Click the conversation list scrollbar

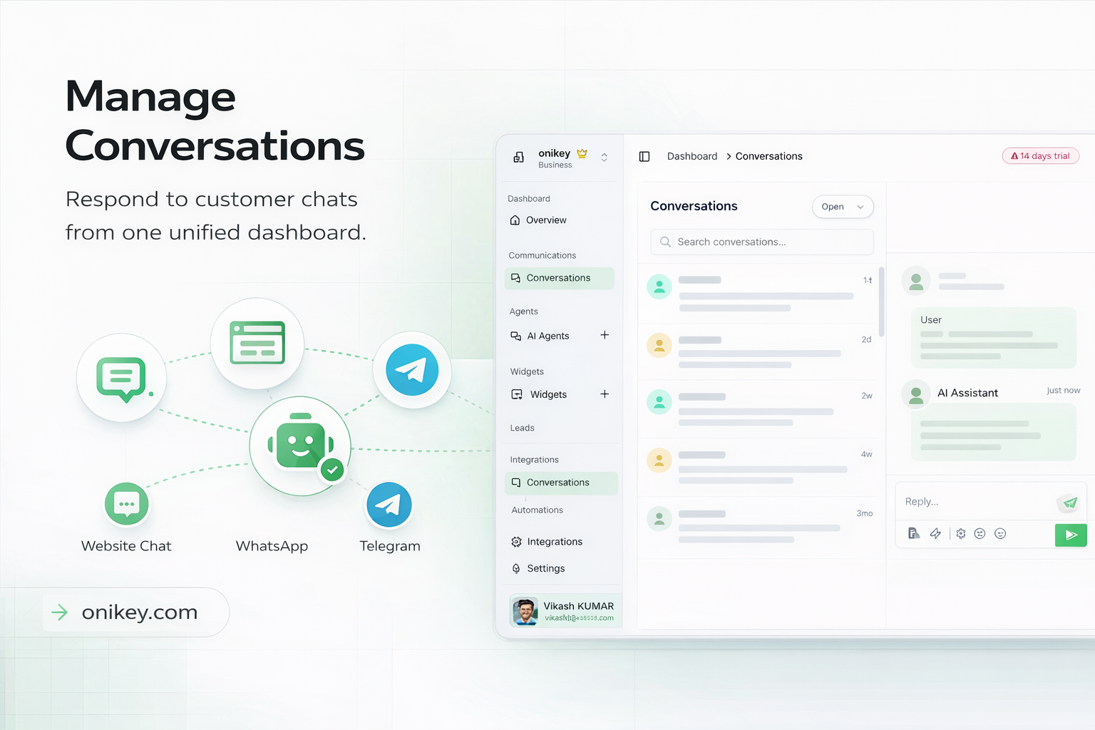click(x=882, y=302)
